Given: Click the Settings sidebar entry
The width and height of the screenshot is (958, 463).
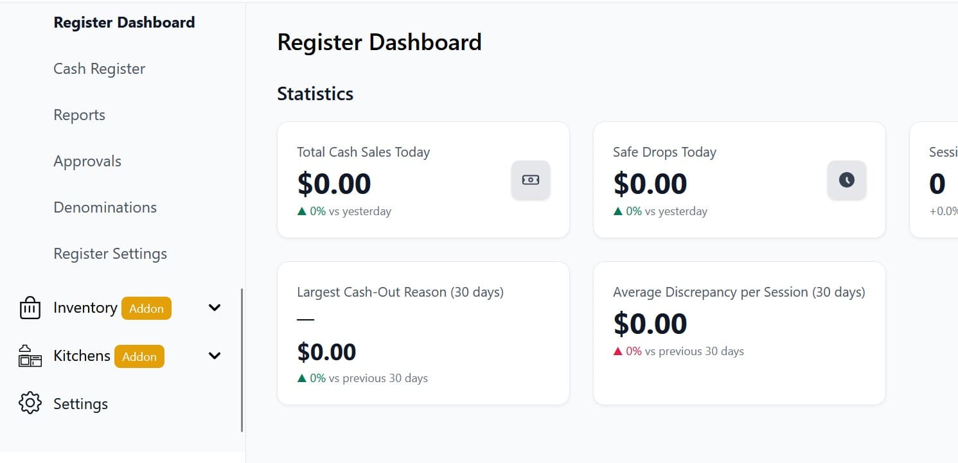Looking at the screenshot, I should tap(80, 403).
